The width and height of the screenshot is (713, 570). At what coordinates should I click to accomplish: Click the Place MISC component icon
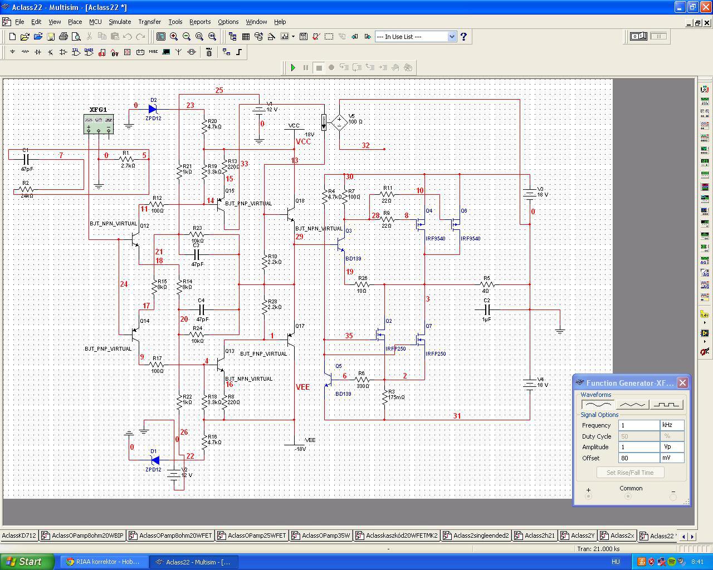click(x=153, y=52)
